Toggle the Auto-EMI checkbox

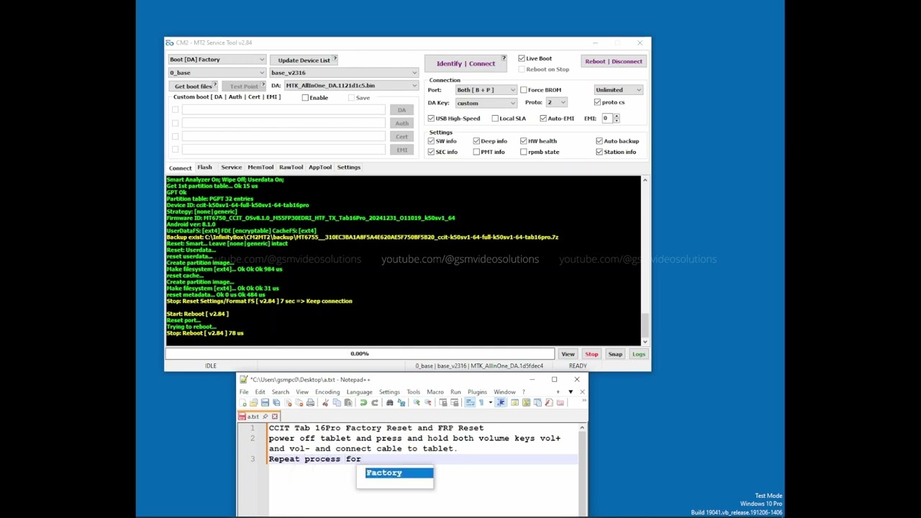click(543, 118)
